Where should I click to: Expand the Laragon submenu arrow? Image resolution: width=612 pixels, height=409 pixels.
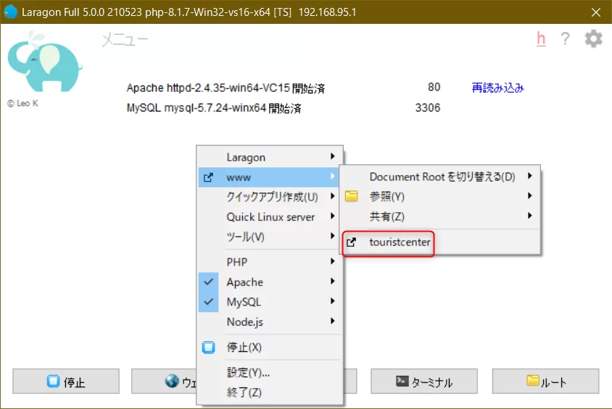[333, 156]
